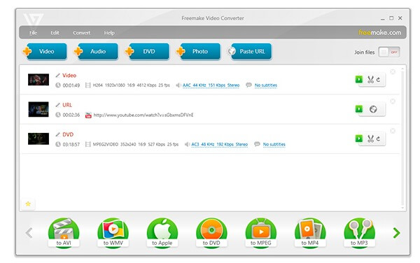Viewport: 420px width, 263px height.
Task: Click the Paste URL button
Action: 250,51
